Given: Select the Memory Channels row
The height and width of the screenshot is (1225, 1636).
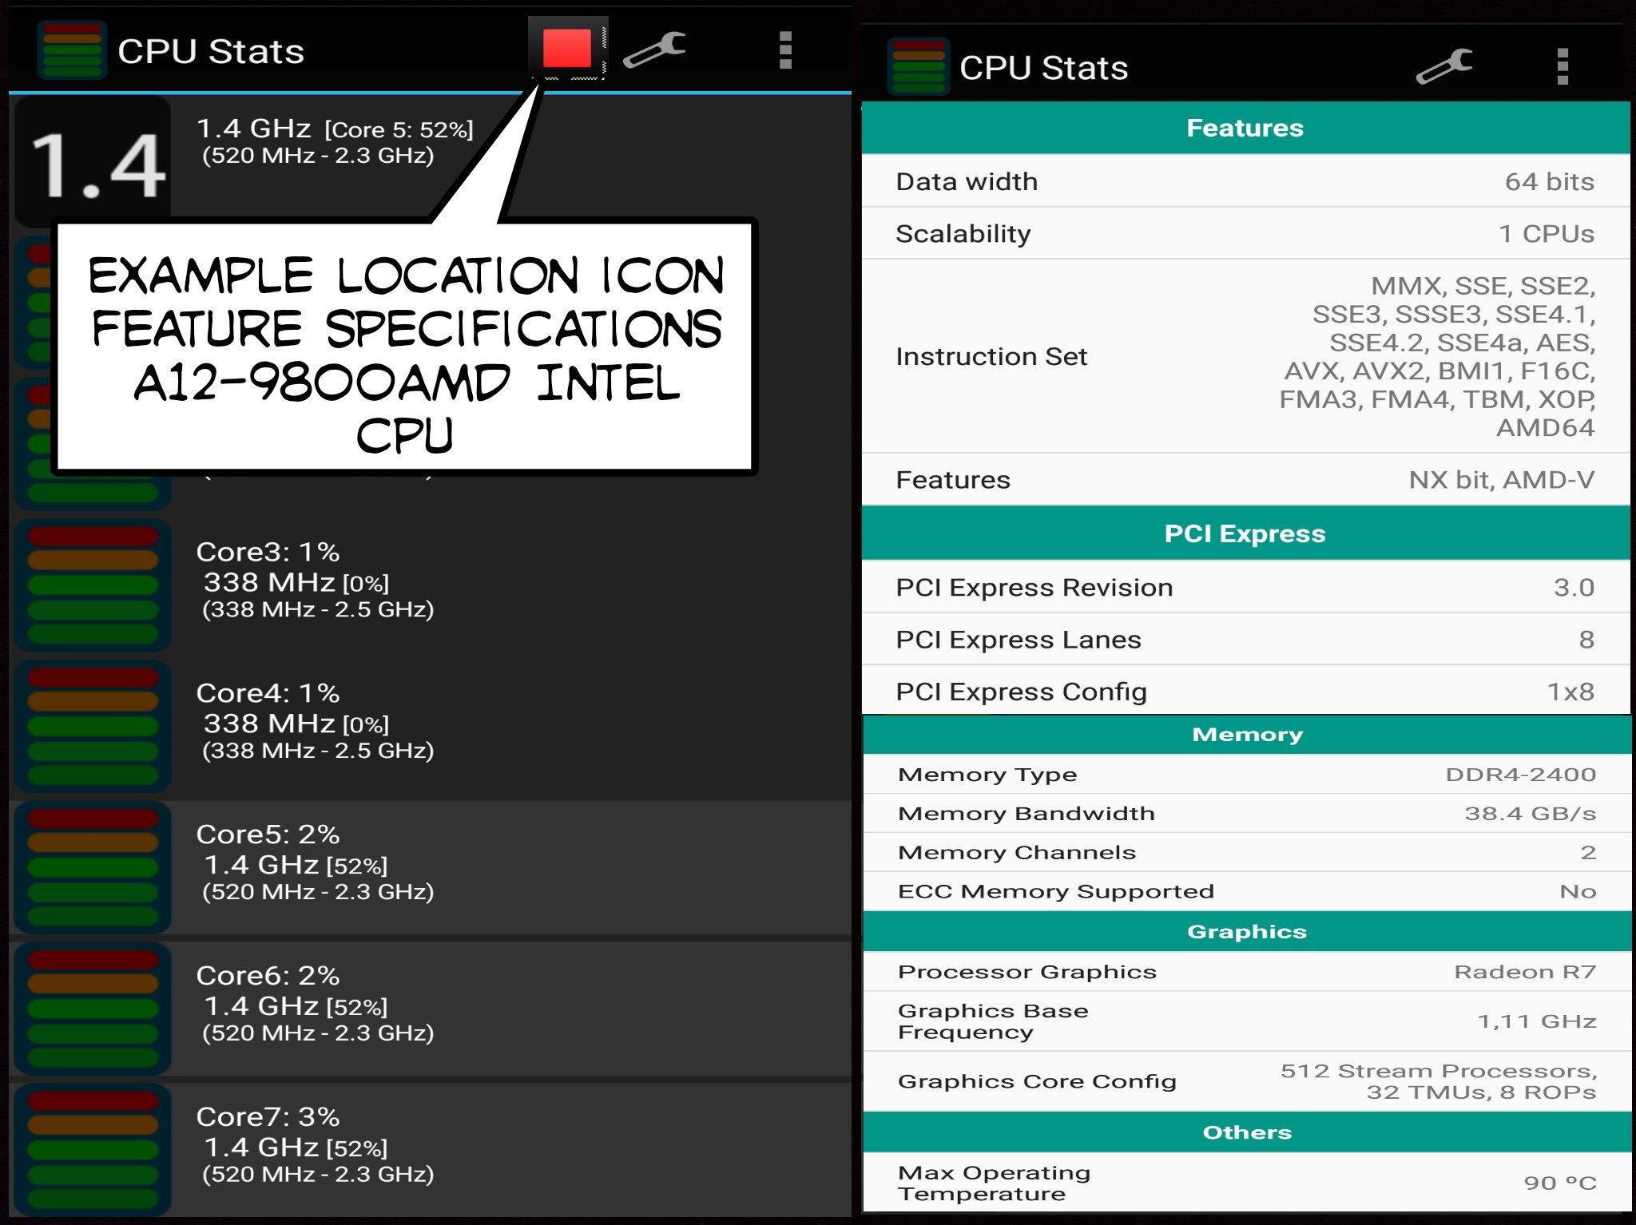Looking at the screenshot, I should click(1247, 853).
